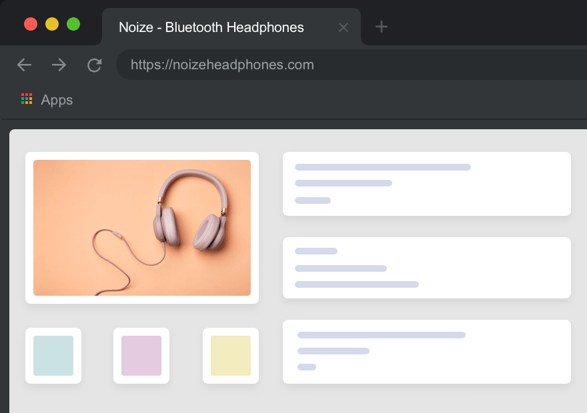This screenshot has height=413, width=587.
Task: Focus the address bar showing noizeheadphones.com
Action: point(351,65)
